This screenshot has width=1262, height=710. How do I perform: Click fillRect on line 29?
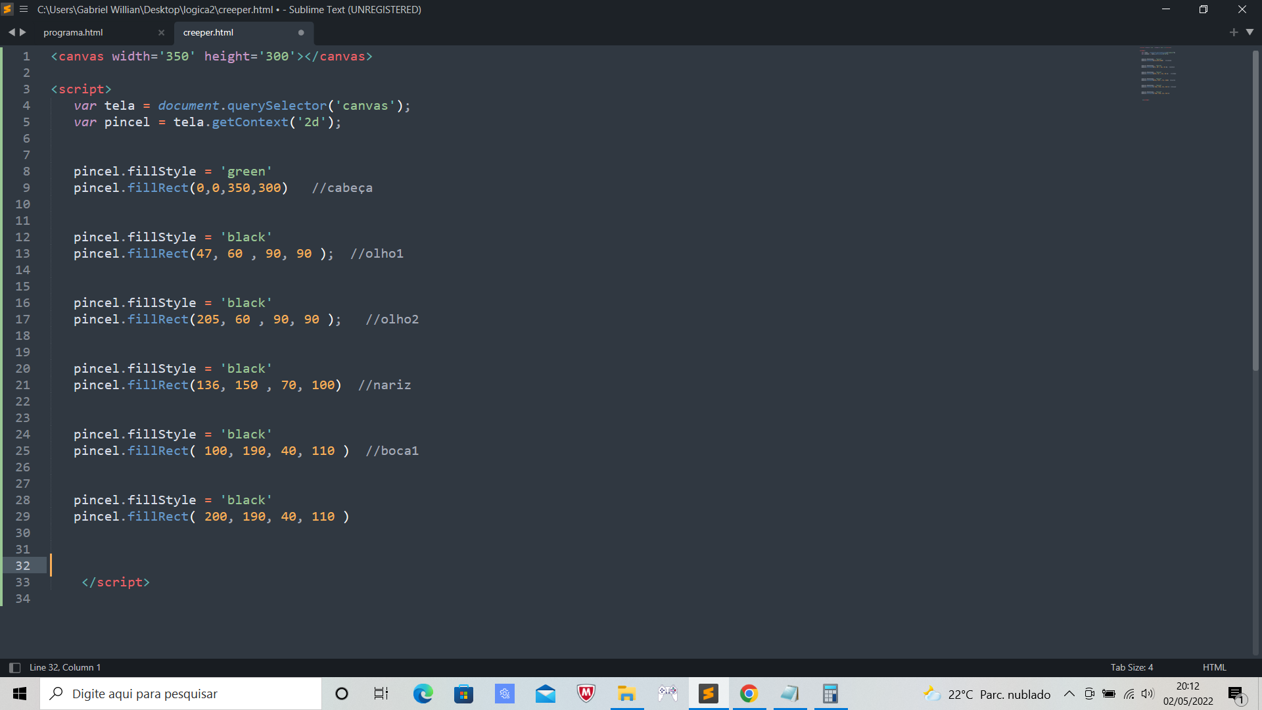point(158,516)
